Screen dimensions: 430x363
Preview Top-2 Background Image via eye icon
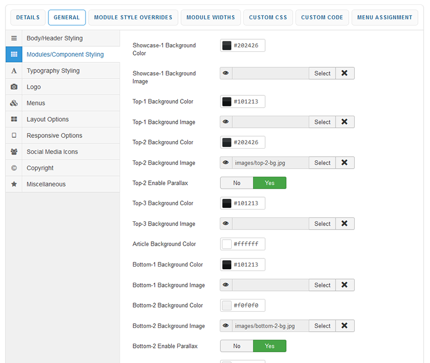point(226,163)
